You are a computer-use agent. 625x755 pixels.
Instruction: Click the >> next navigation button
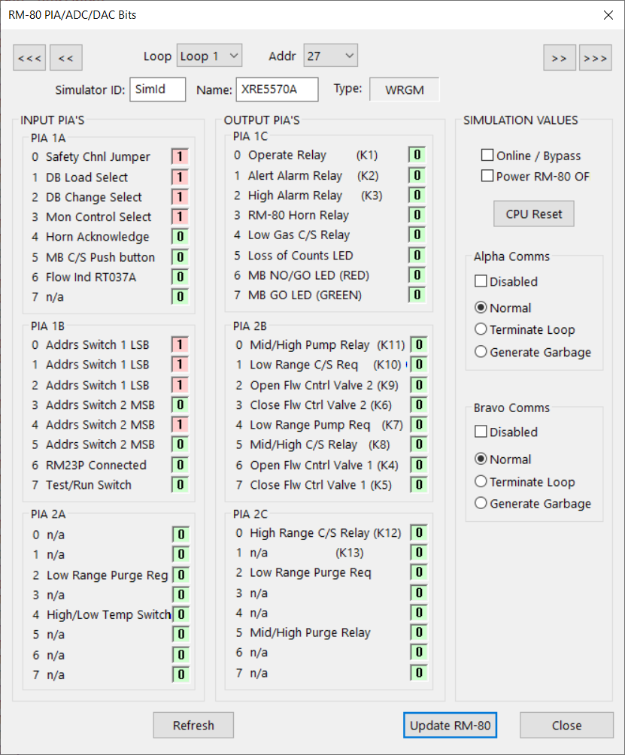[x=559, y=58]
